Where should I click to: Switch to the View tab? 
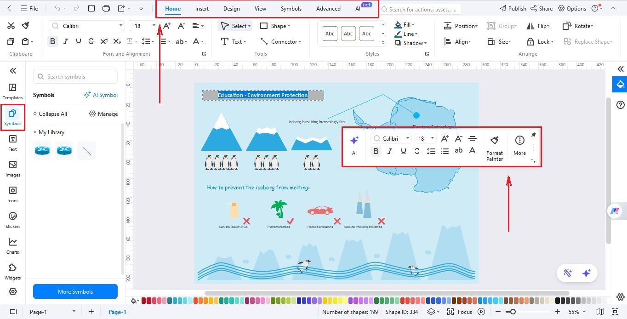(x=260, y=8)
